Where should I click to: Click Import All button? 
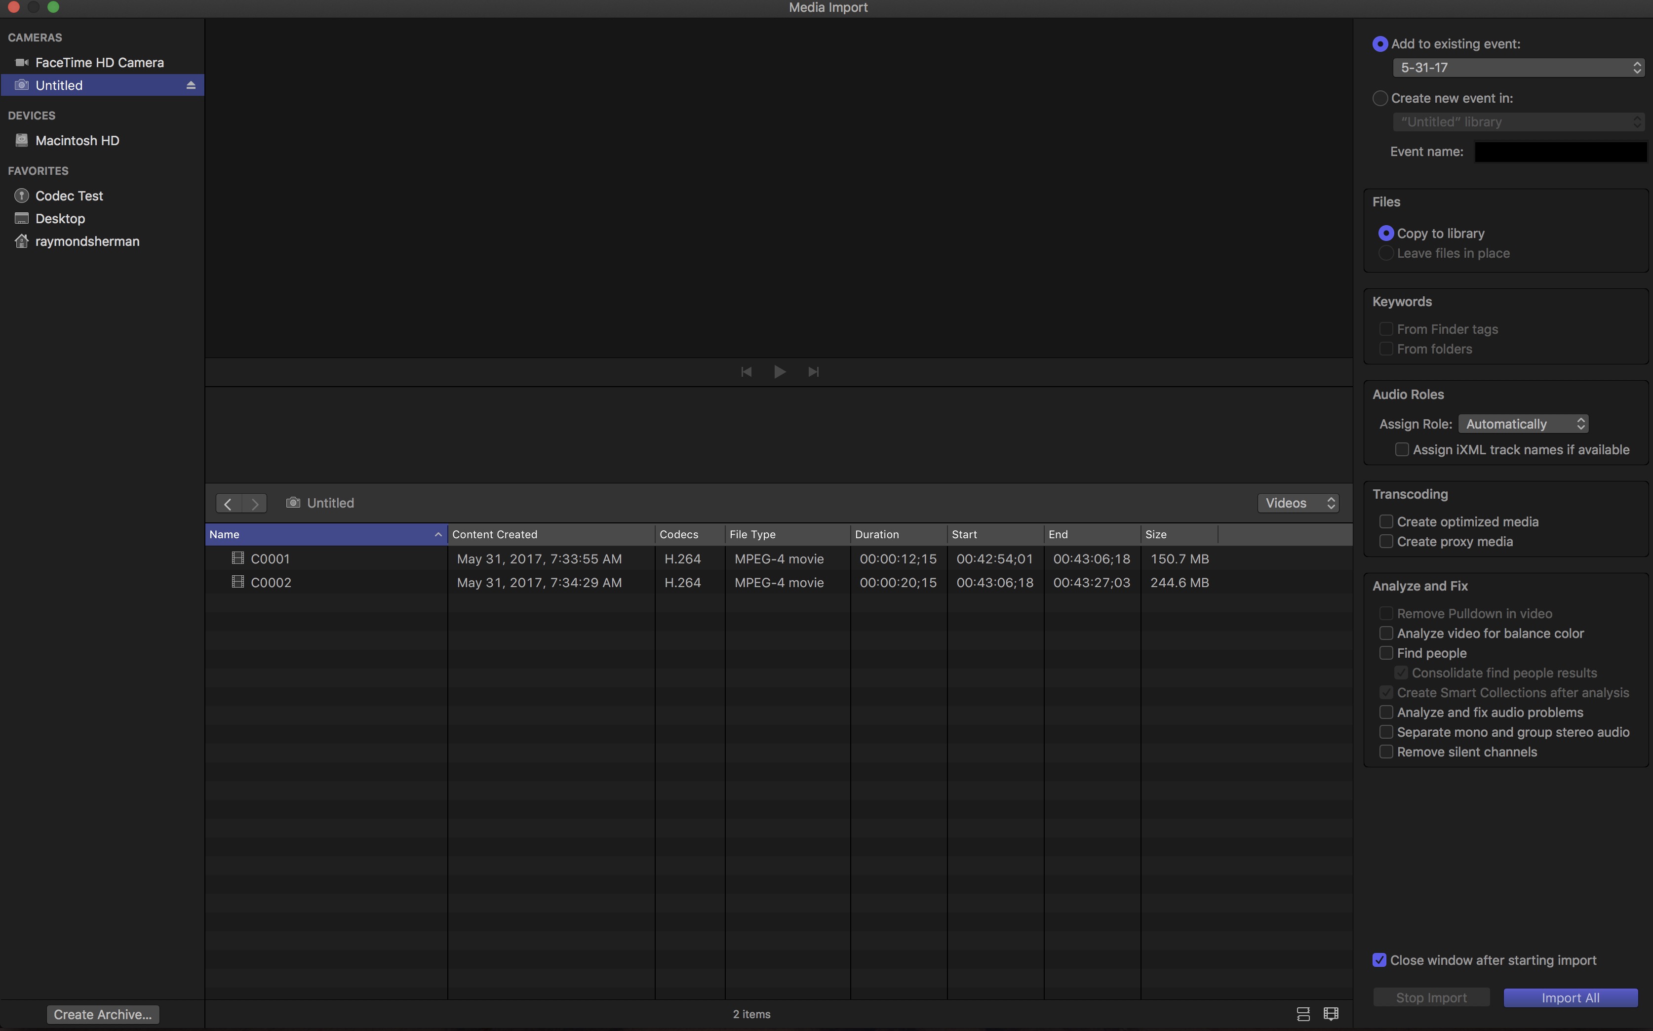pos(1571,997)
